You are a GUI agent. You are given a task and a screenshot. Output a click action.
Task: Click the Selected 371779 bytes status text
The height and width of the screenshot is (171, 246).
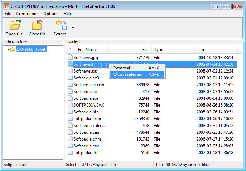point(92,165)
